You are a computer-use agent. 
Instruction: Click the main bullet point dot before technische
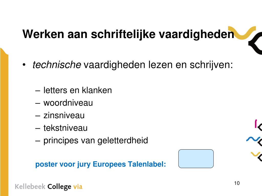point(24,65)
